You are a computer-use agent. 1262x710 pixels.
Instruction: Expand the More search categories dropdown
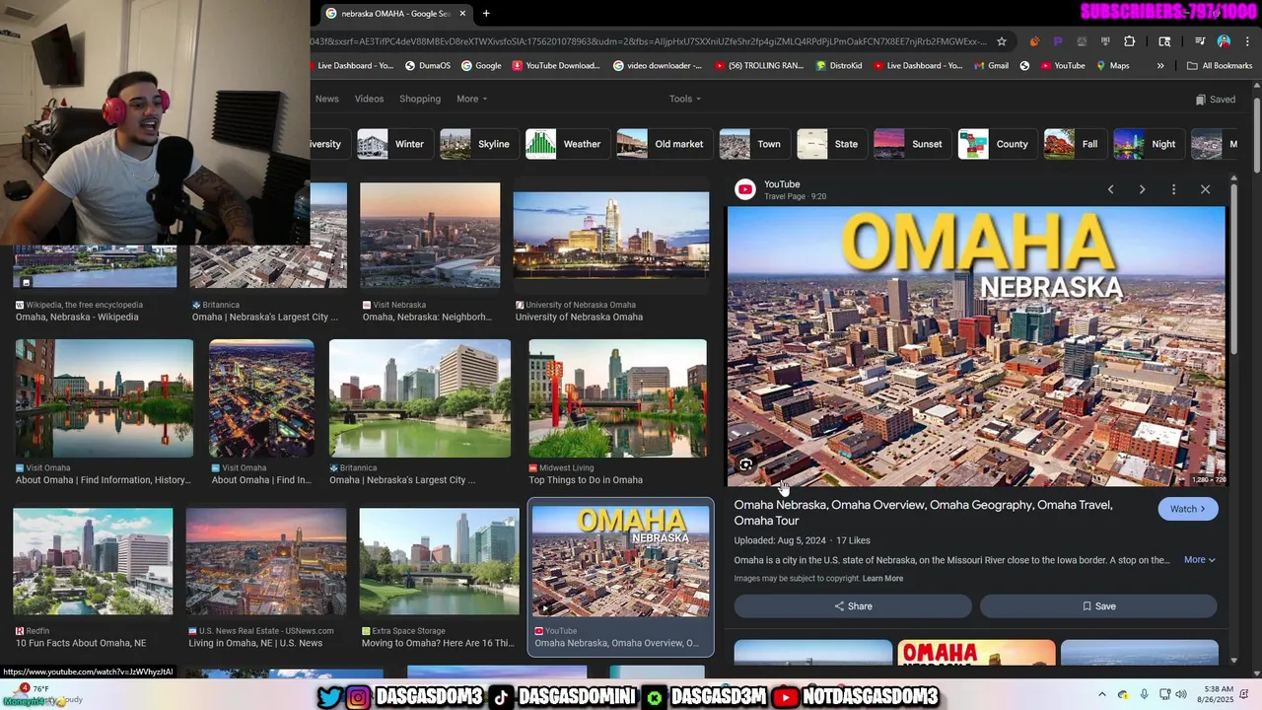tap(471, 99)
